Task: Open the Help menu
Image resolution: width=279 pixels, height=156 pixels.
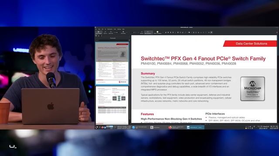Action: point(123,29)
